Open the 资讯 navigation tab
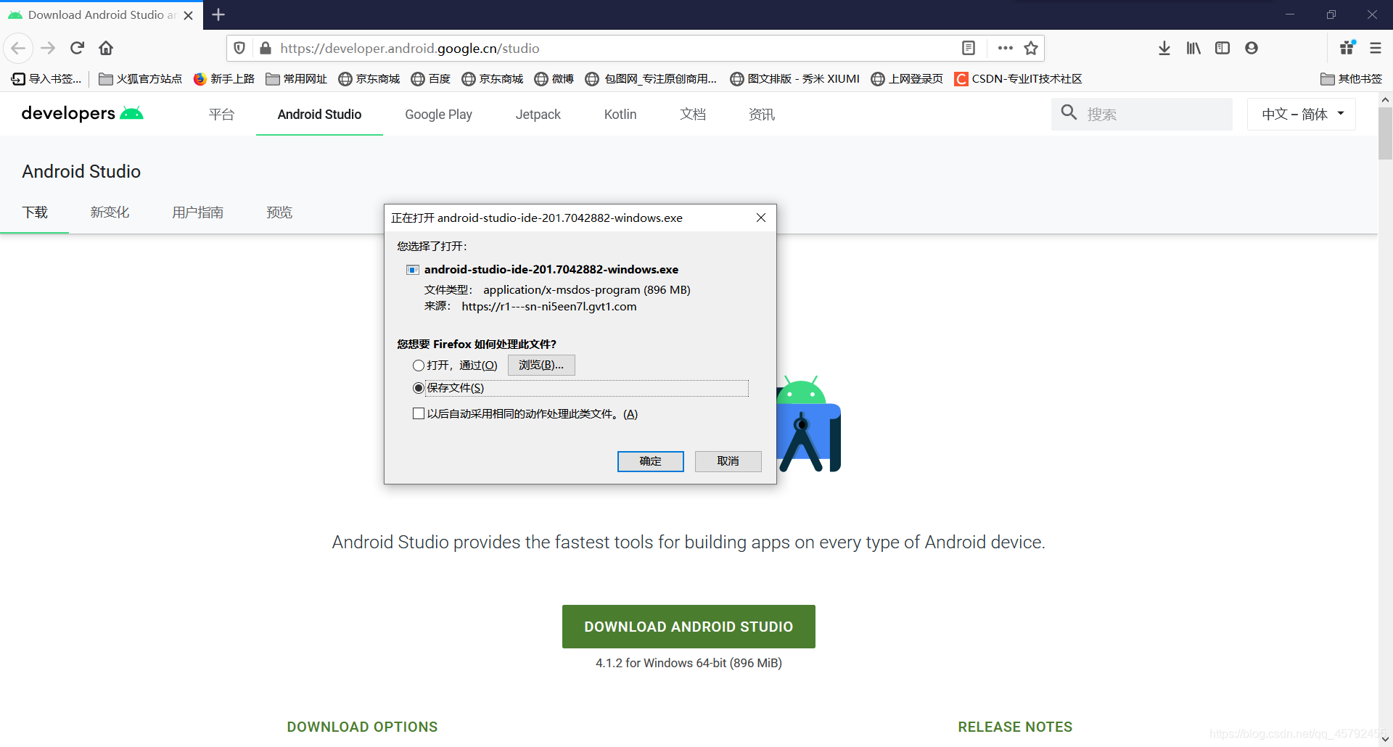Image resolution: width=1393 pixels, height=747 pixels. (762, 115)
